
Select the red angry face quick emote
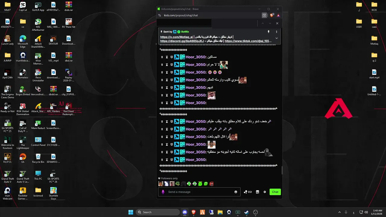pos(212,184)
